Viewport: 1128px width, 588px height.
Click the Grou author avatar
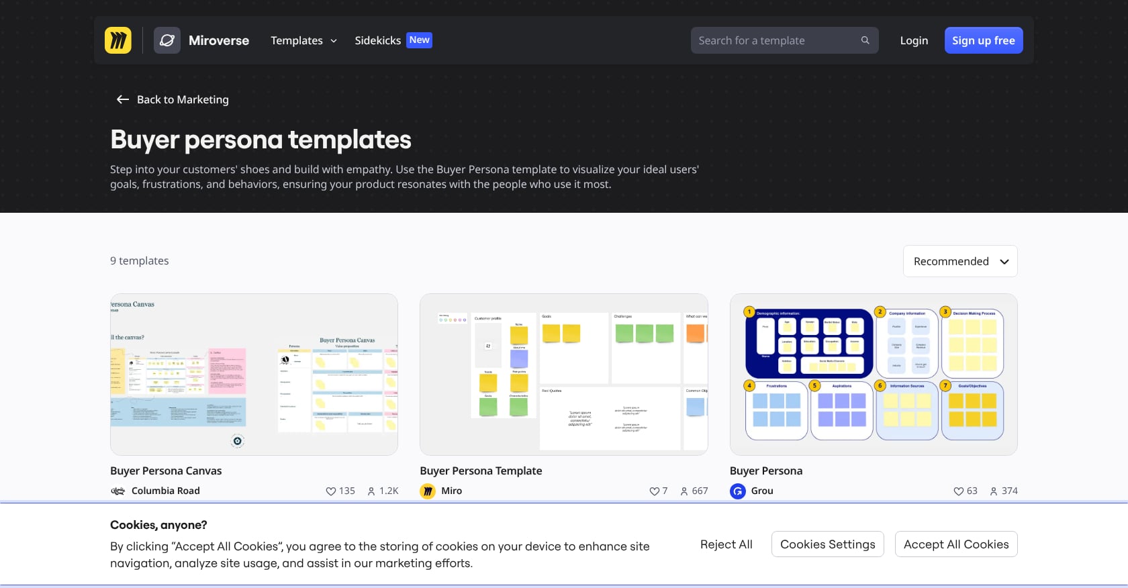738,491
